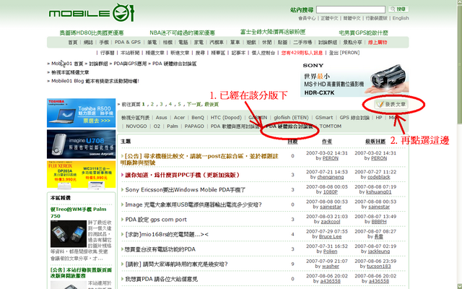462x289 pixels.
Task: Click the 搜尋 button beside the search box
Action: 398,9
